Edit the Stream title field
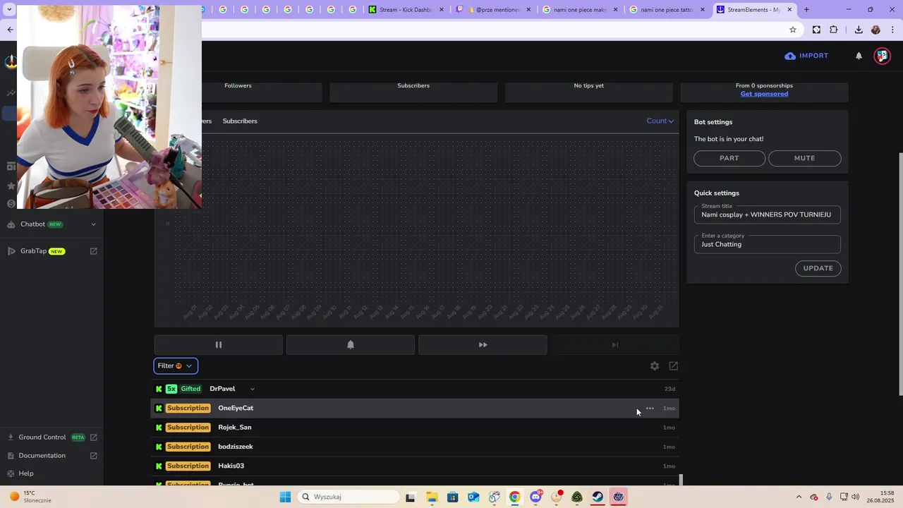This screenshot has height=508, width=903. tap(768, 214)
